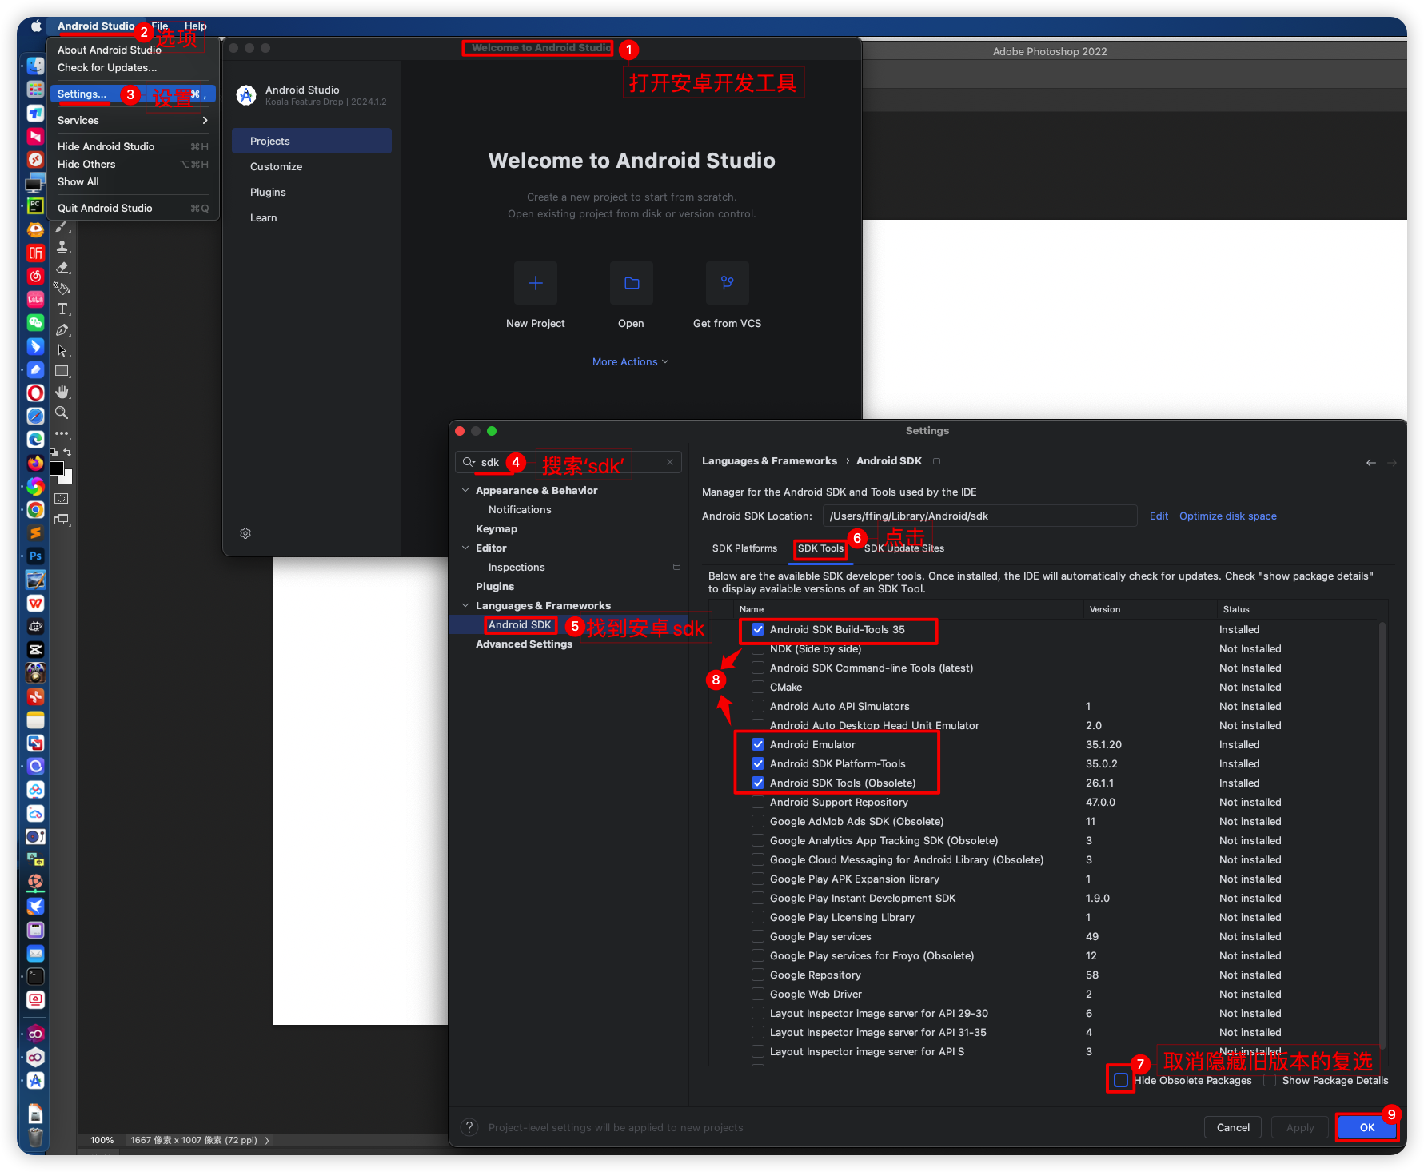Switch to the SDK Platforms tab
The image size is (1424, 1172).
[744, 548]
